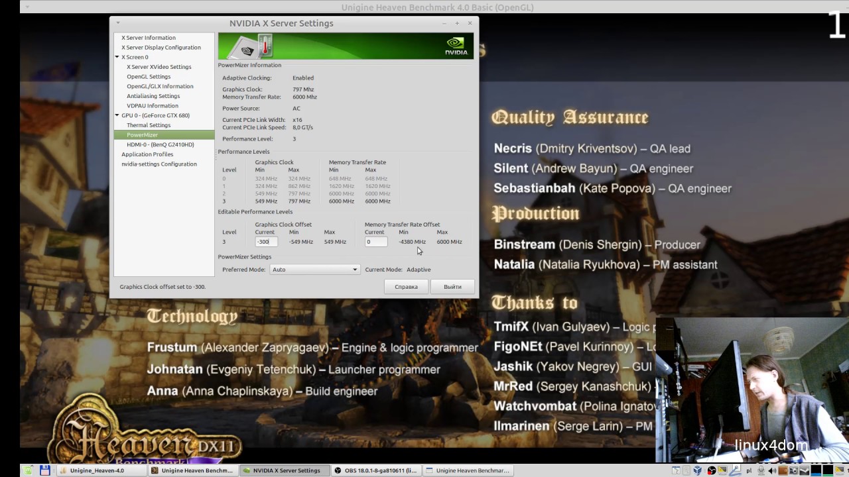Viewport: 849px width, 477px height.
Task: Click the window list tray icon
Action: 676,470
